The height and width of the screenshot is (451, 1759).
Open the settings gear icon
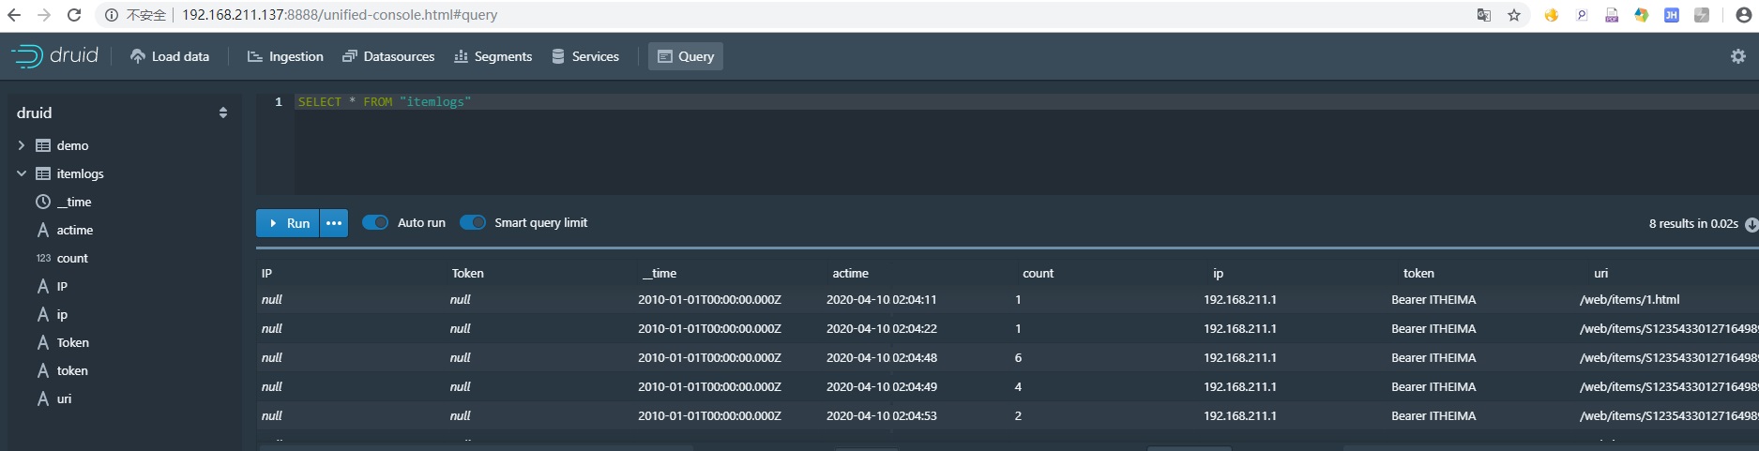[x=1737, y=56]
